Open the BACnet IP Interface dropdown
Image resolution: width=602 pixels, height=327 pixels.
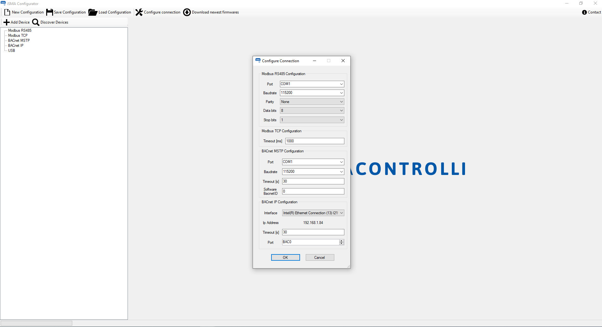pos(341,213)
